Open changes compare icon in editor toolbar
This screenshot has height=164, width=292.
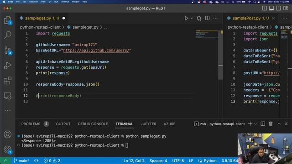point(199,18)
